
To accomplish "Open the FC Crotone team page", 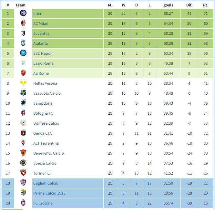I will (x=43, y=203).
